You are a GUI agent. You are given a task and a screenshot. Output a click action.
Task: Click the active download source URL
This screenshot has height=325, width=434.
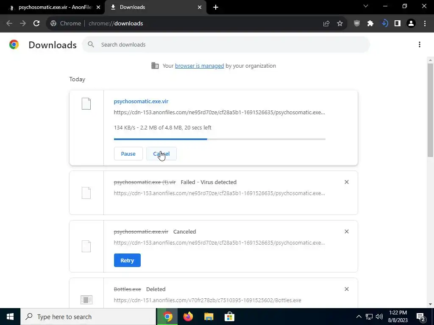coord(219,112)
